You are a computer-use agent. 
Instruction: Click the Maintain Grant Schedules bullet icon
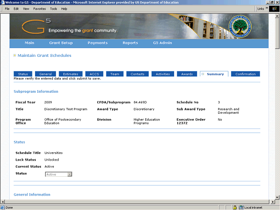pyautogui.click(x=14, y=56)
